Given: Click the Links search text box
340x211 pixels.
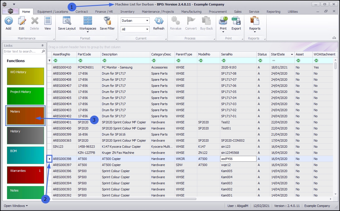Looking at the screenshot, I should [22, 51].
